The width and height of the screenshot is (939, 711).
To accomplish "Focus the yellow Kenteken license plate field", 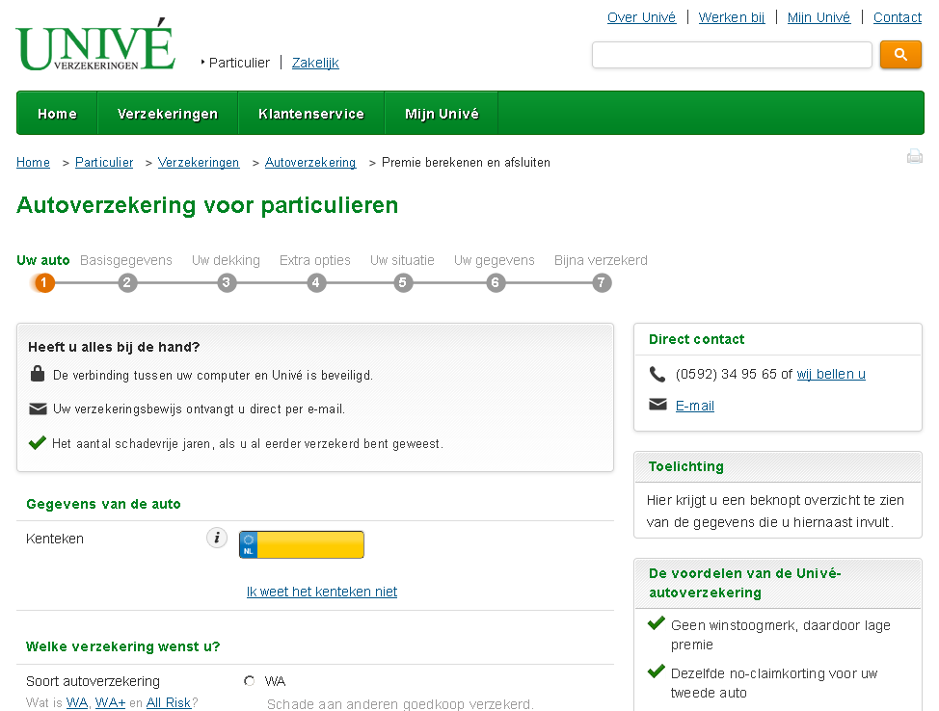I will click(x=309, y=544).
